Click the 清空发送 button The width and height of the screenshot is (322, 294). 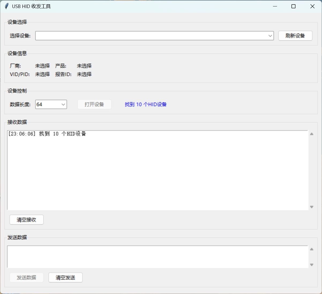click(x=65, y=278)
